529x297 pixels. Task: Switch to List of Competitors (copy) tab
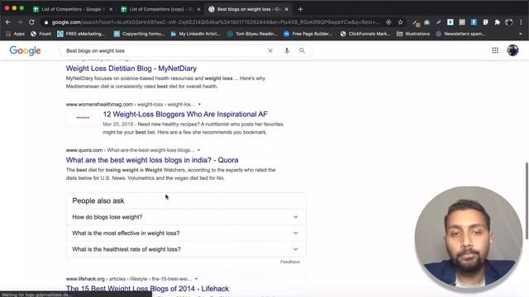(160, 9)
